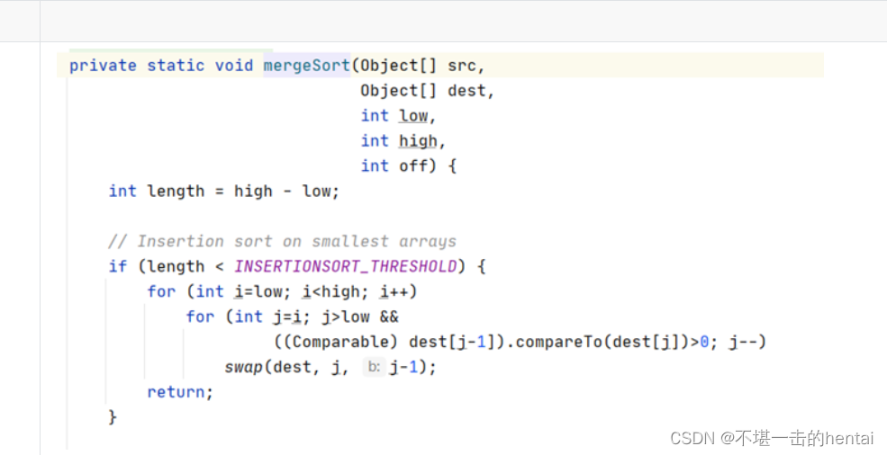This screenshot has height=455, width=887.
Task: Click the 'if' keyword before length check
Action: pyautogui.click(x=118, y=266)
